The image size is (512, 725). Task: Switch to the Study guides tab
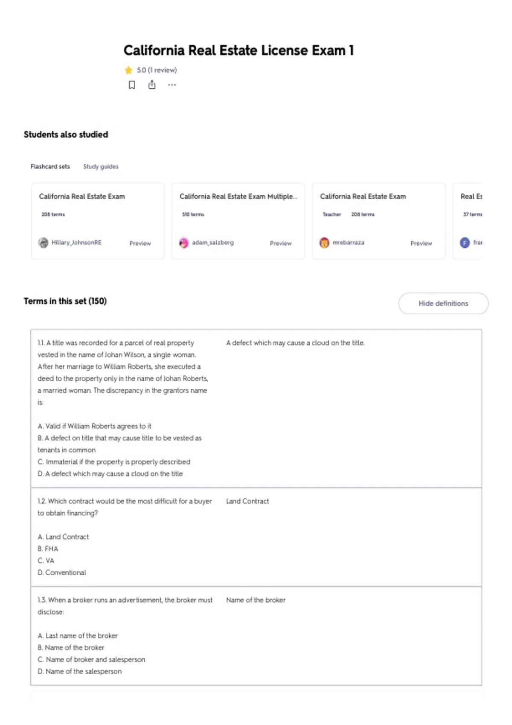[x=101, y=166]
